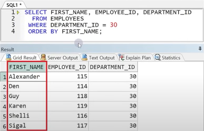This screenshot has height=131, width=204.
Task: Click the Text Output document icon
Action: click(84, 57)
